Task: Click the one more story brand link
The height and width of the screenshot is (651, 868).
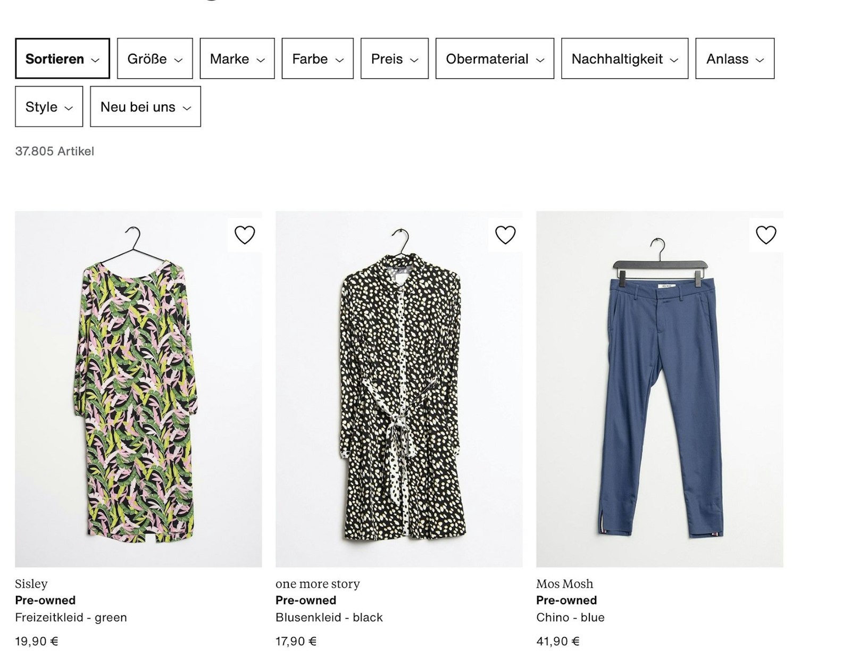Action: pos(318,583)
